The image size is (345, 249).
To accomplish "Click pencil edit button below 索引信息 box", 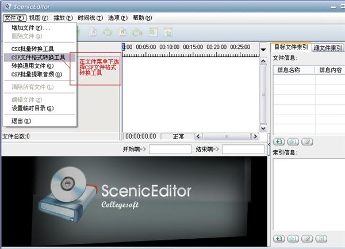I will pyautogui.click(x=307, y=239).
